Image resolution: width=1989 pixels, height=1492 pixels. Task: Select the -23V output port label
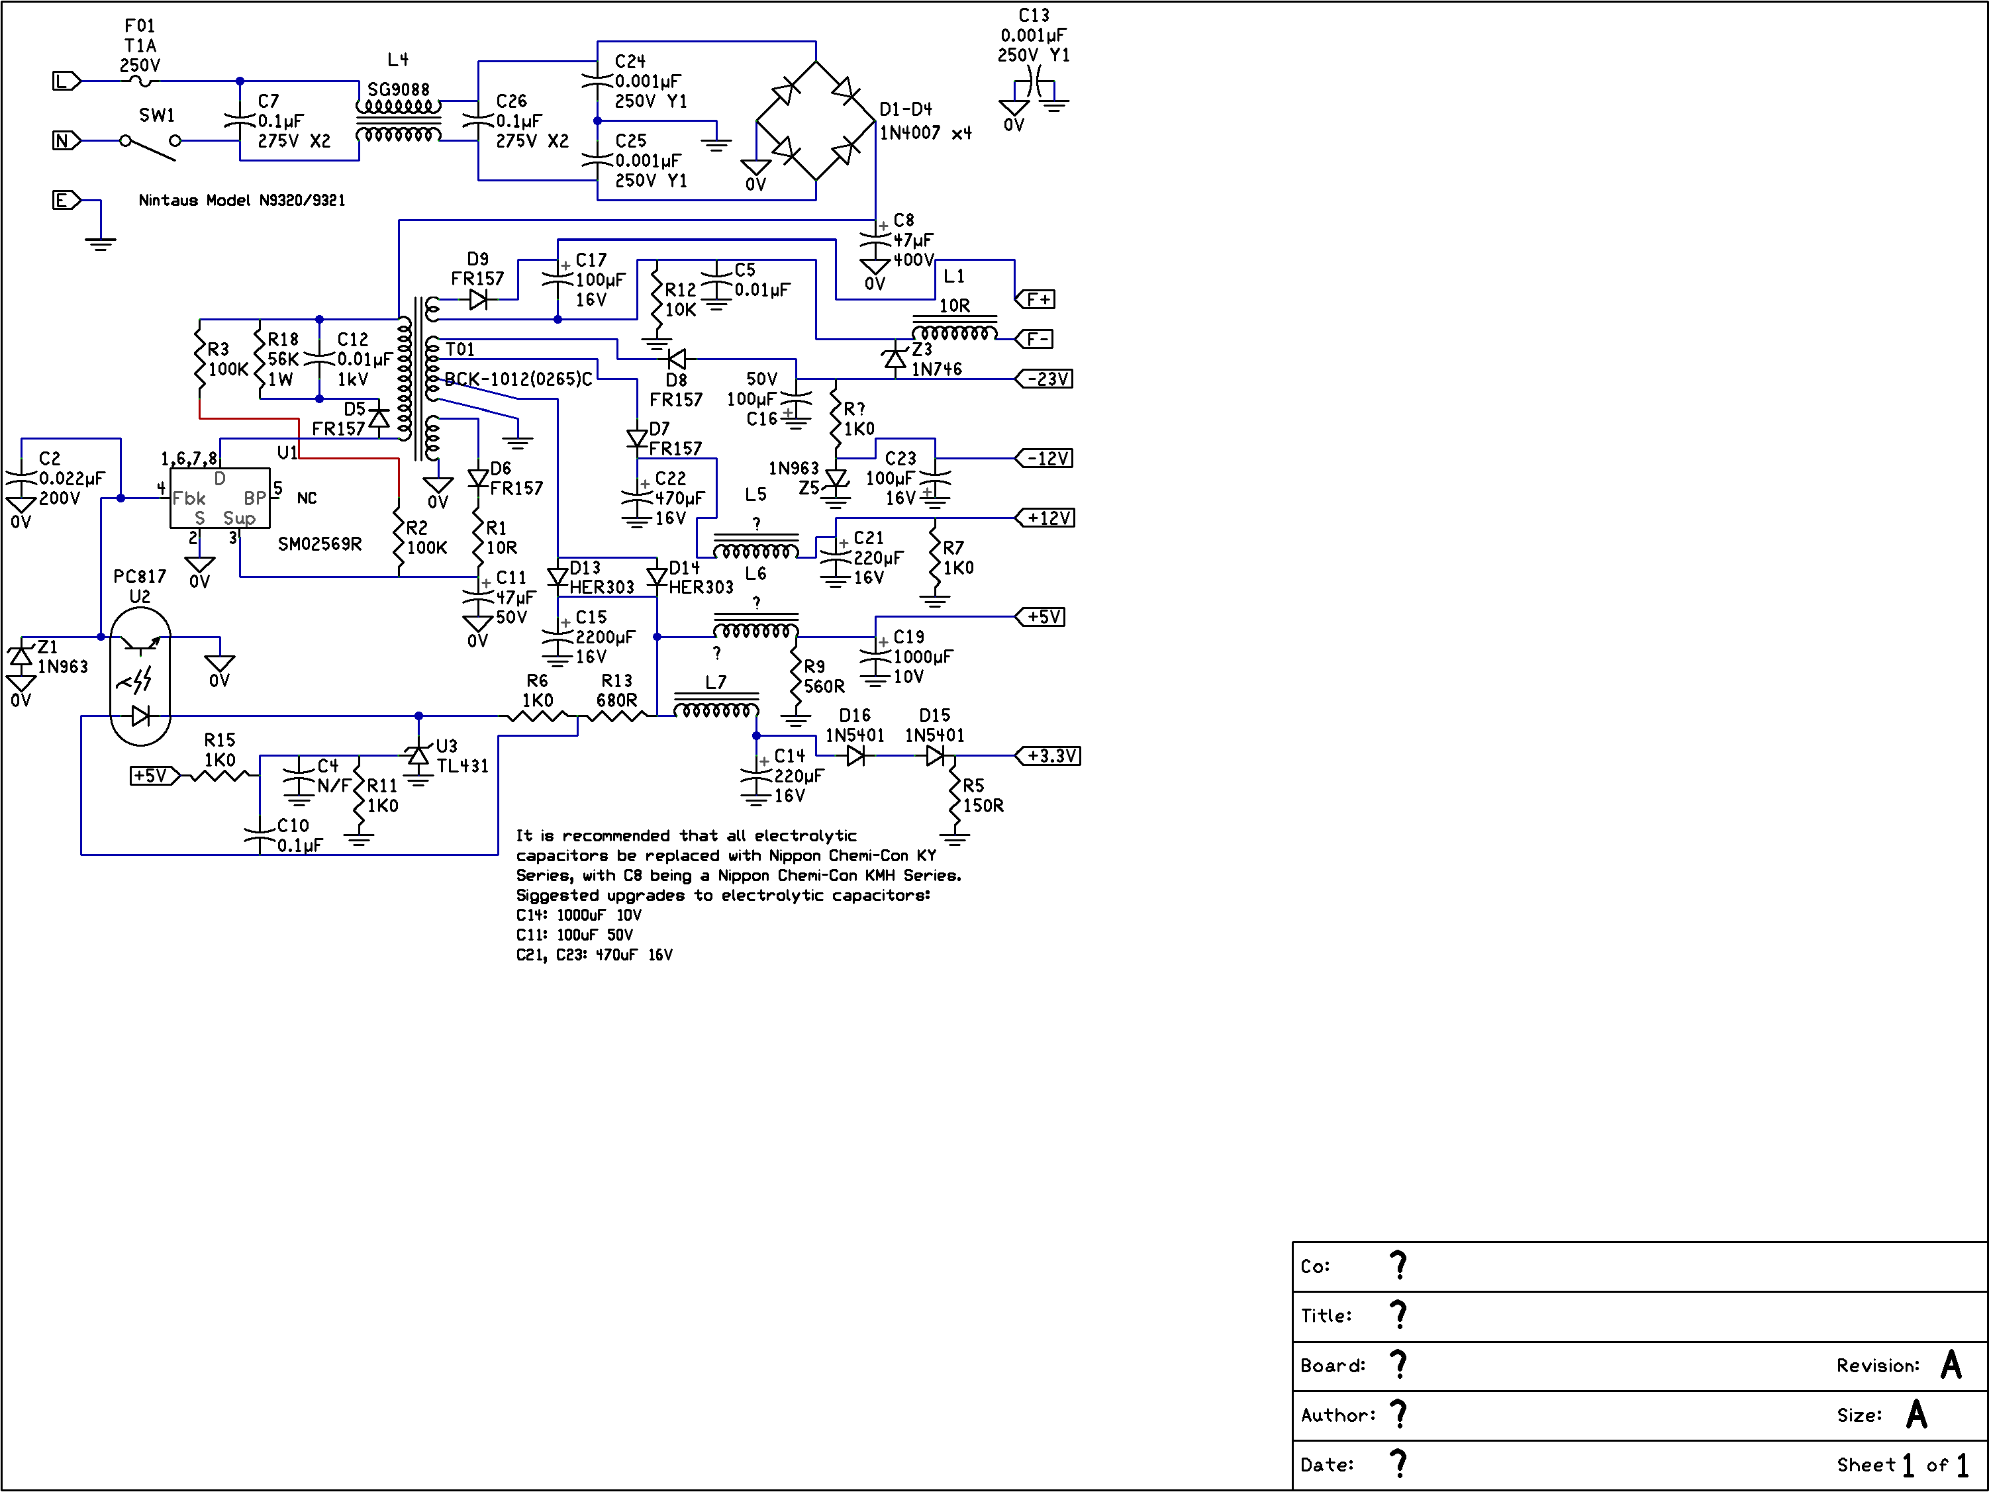pyautogui.click(x=1044, y=379)
